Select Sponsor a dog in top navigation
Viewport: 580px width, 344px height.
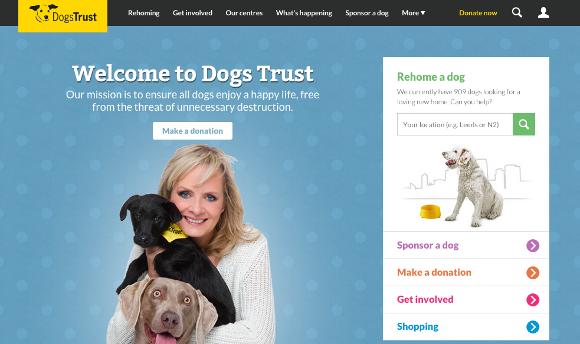coord(366,13)
